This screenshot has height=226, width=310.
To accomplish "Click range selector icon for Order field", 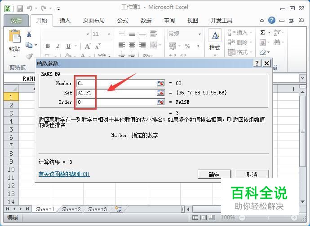I will click(161, 102).
